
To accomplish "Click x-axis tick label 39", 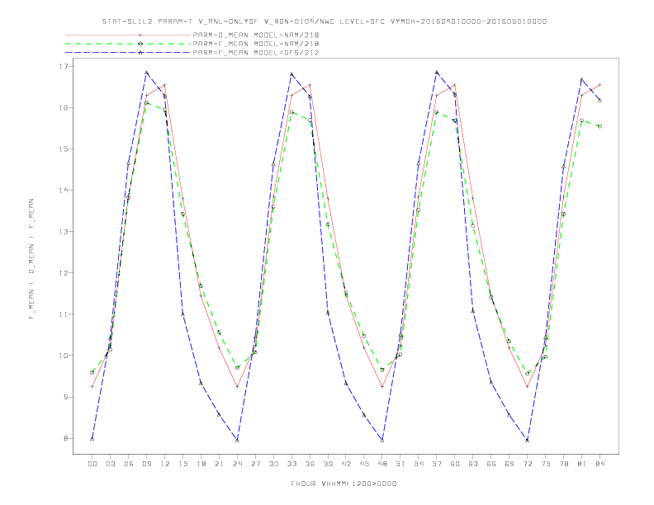I will 328,464.
